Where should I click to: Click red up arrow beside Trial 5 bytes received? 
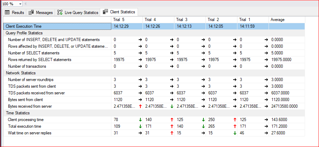coord(140,106)
